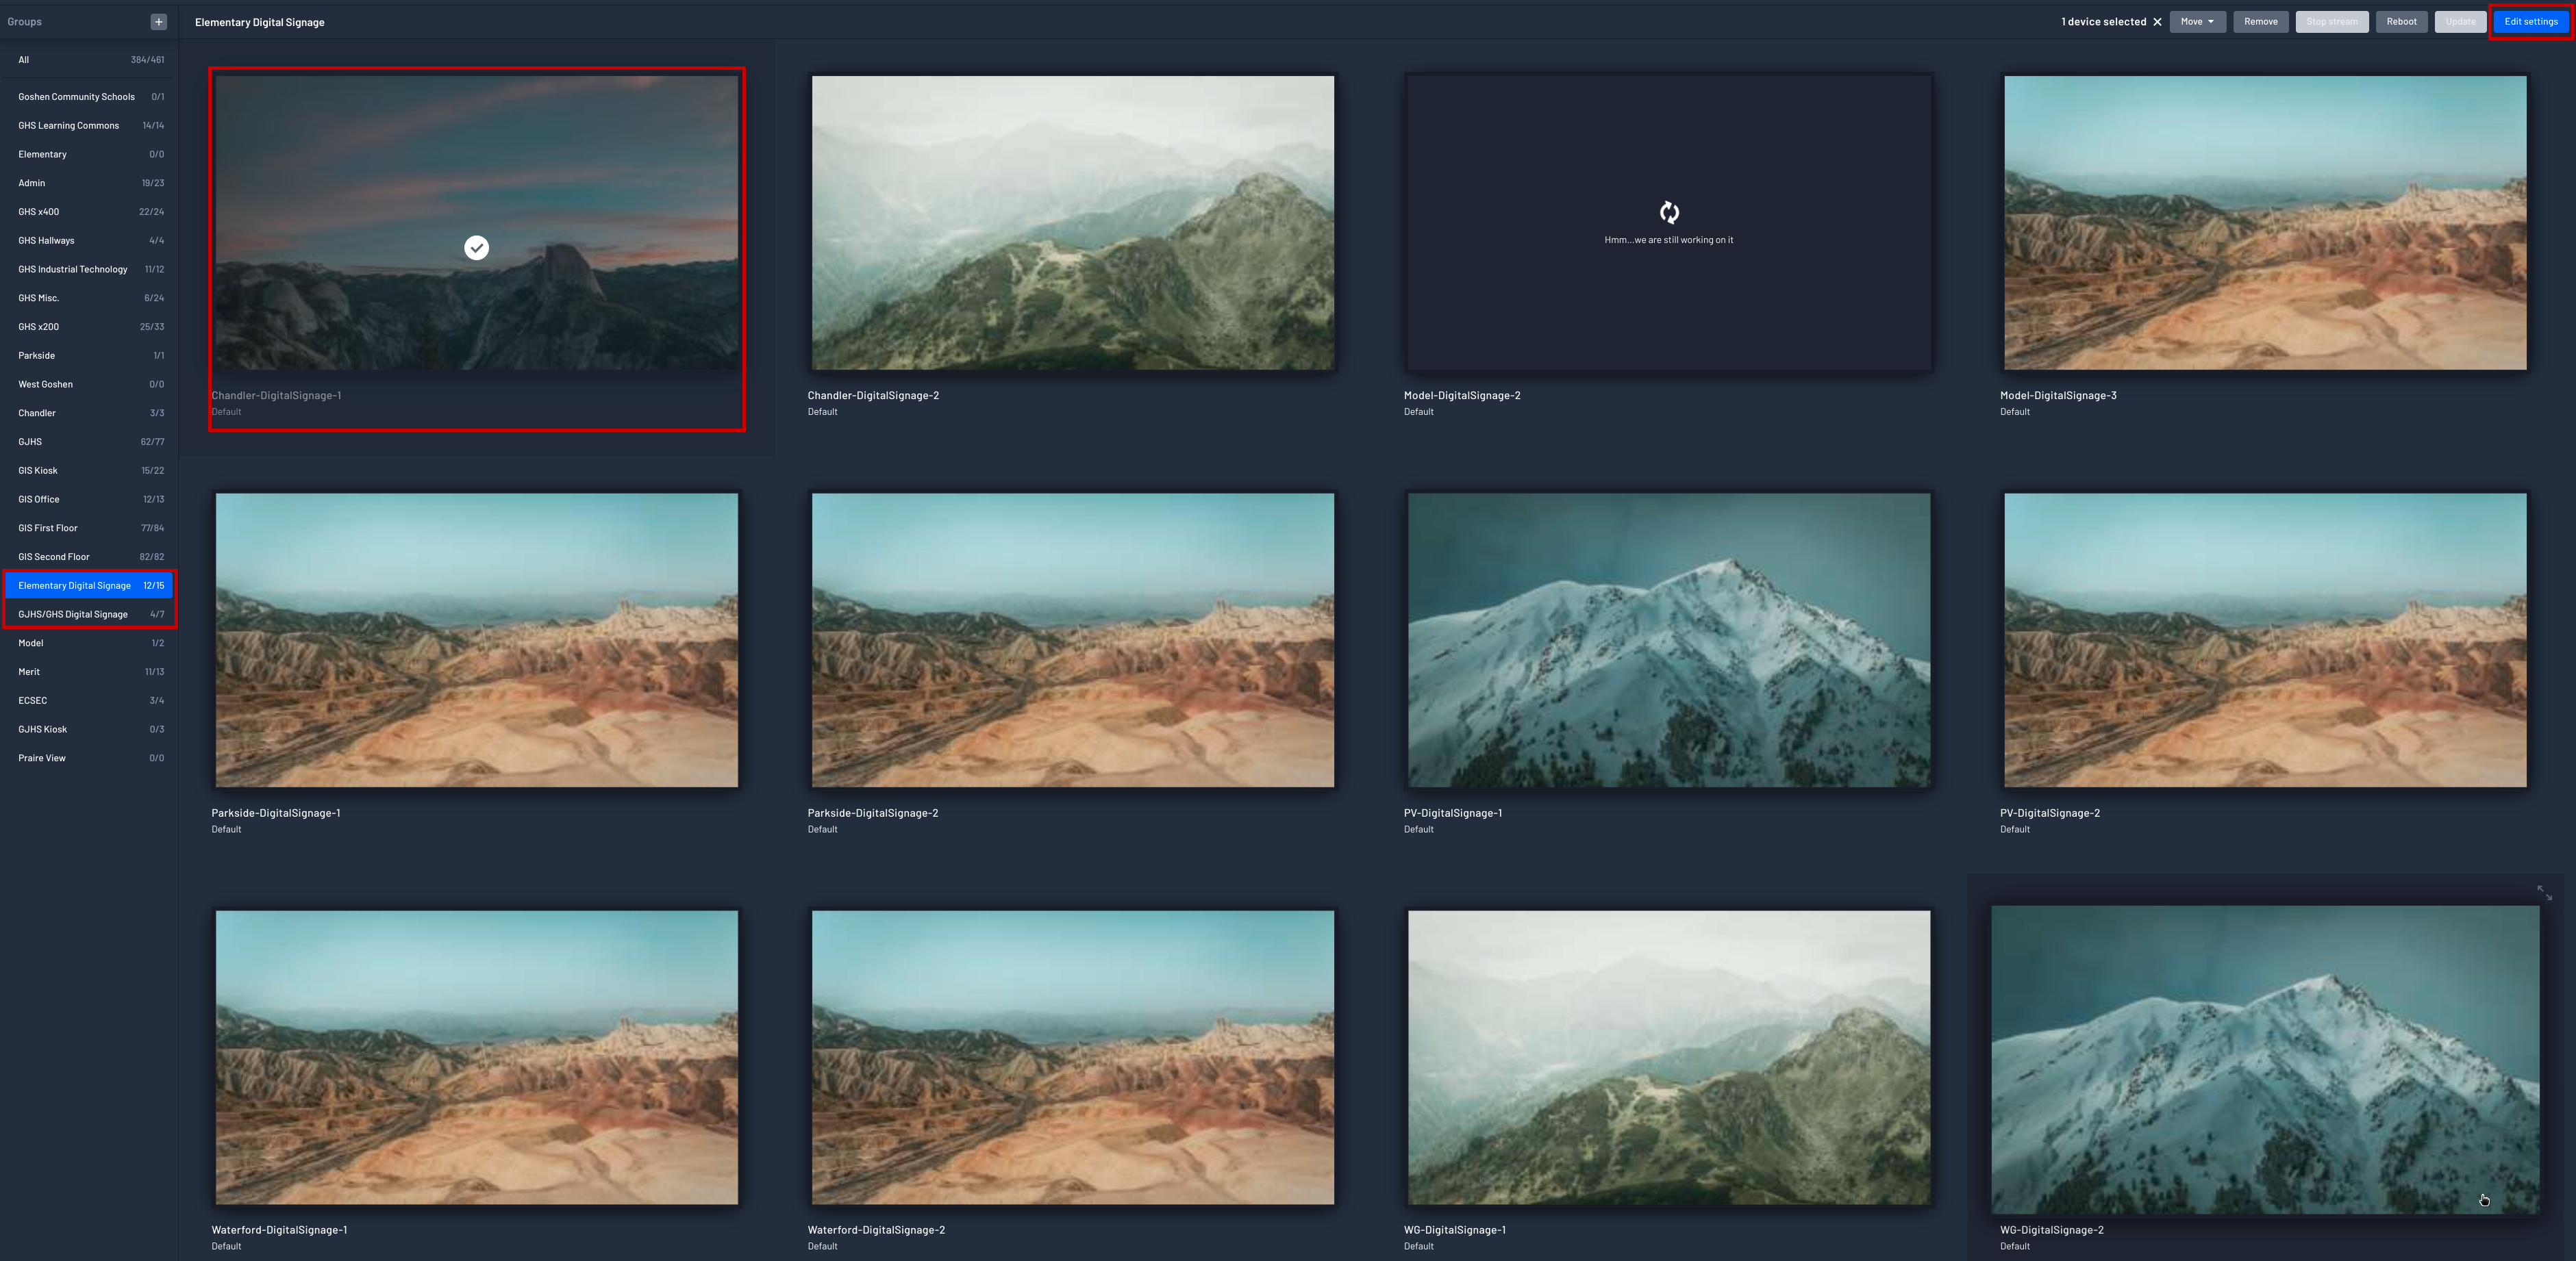
Task: Deselect Chandler-DigitalSignage-1 via its checkmark
Action: pos(477,248)
